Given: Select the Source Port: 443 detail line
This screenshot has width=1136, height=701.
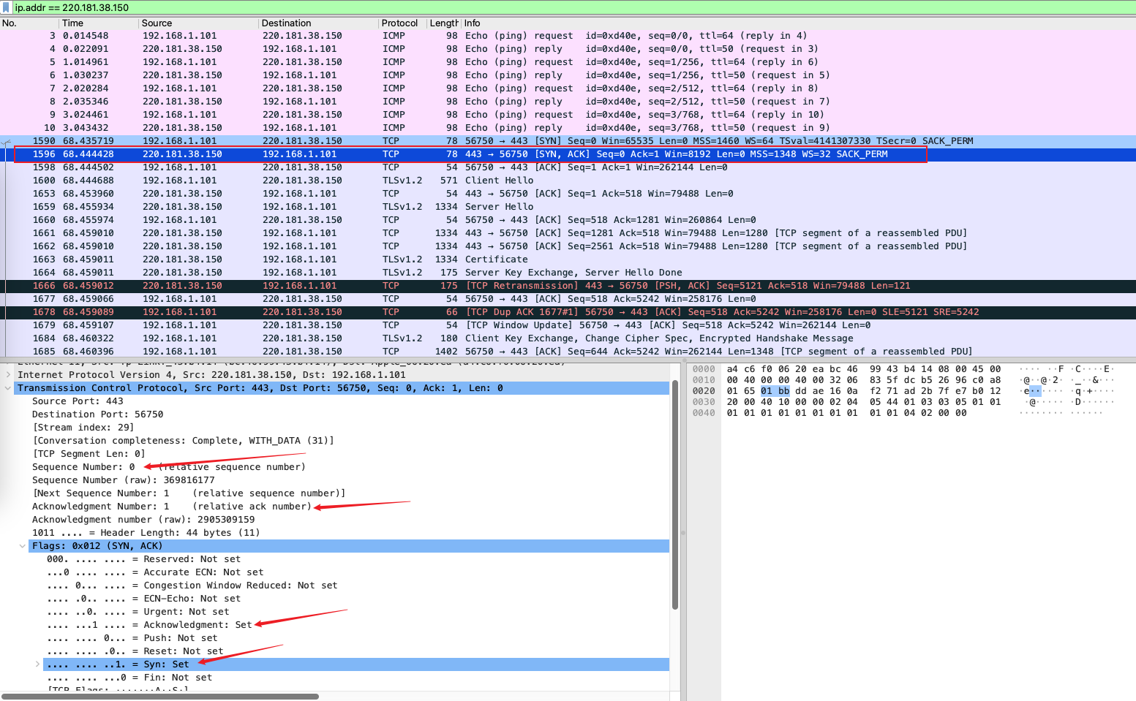Looking at the screenshot, I should click(x=78, y=401).
